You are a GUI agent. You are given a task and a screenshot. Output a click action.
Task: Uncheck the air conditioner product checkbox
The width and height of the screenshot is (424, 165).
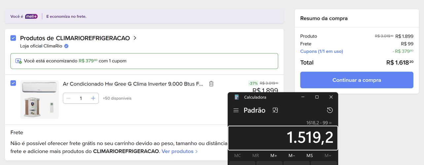13,83
